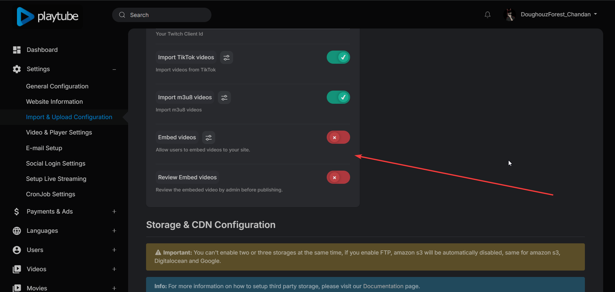Click the Users person icon
Viewport: 615px width, 292px height.
17,250
